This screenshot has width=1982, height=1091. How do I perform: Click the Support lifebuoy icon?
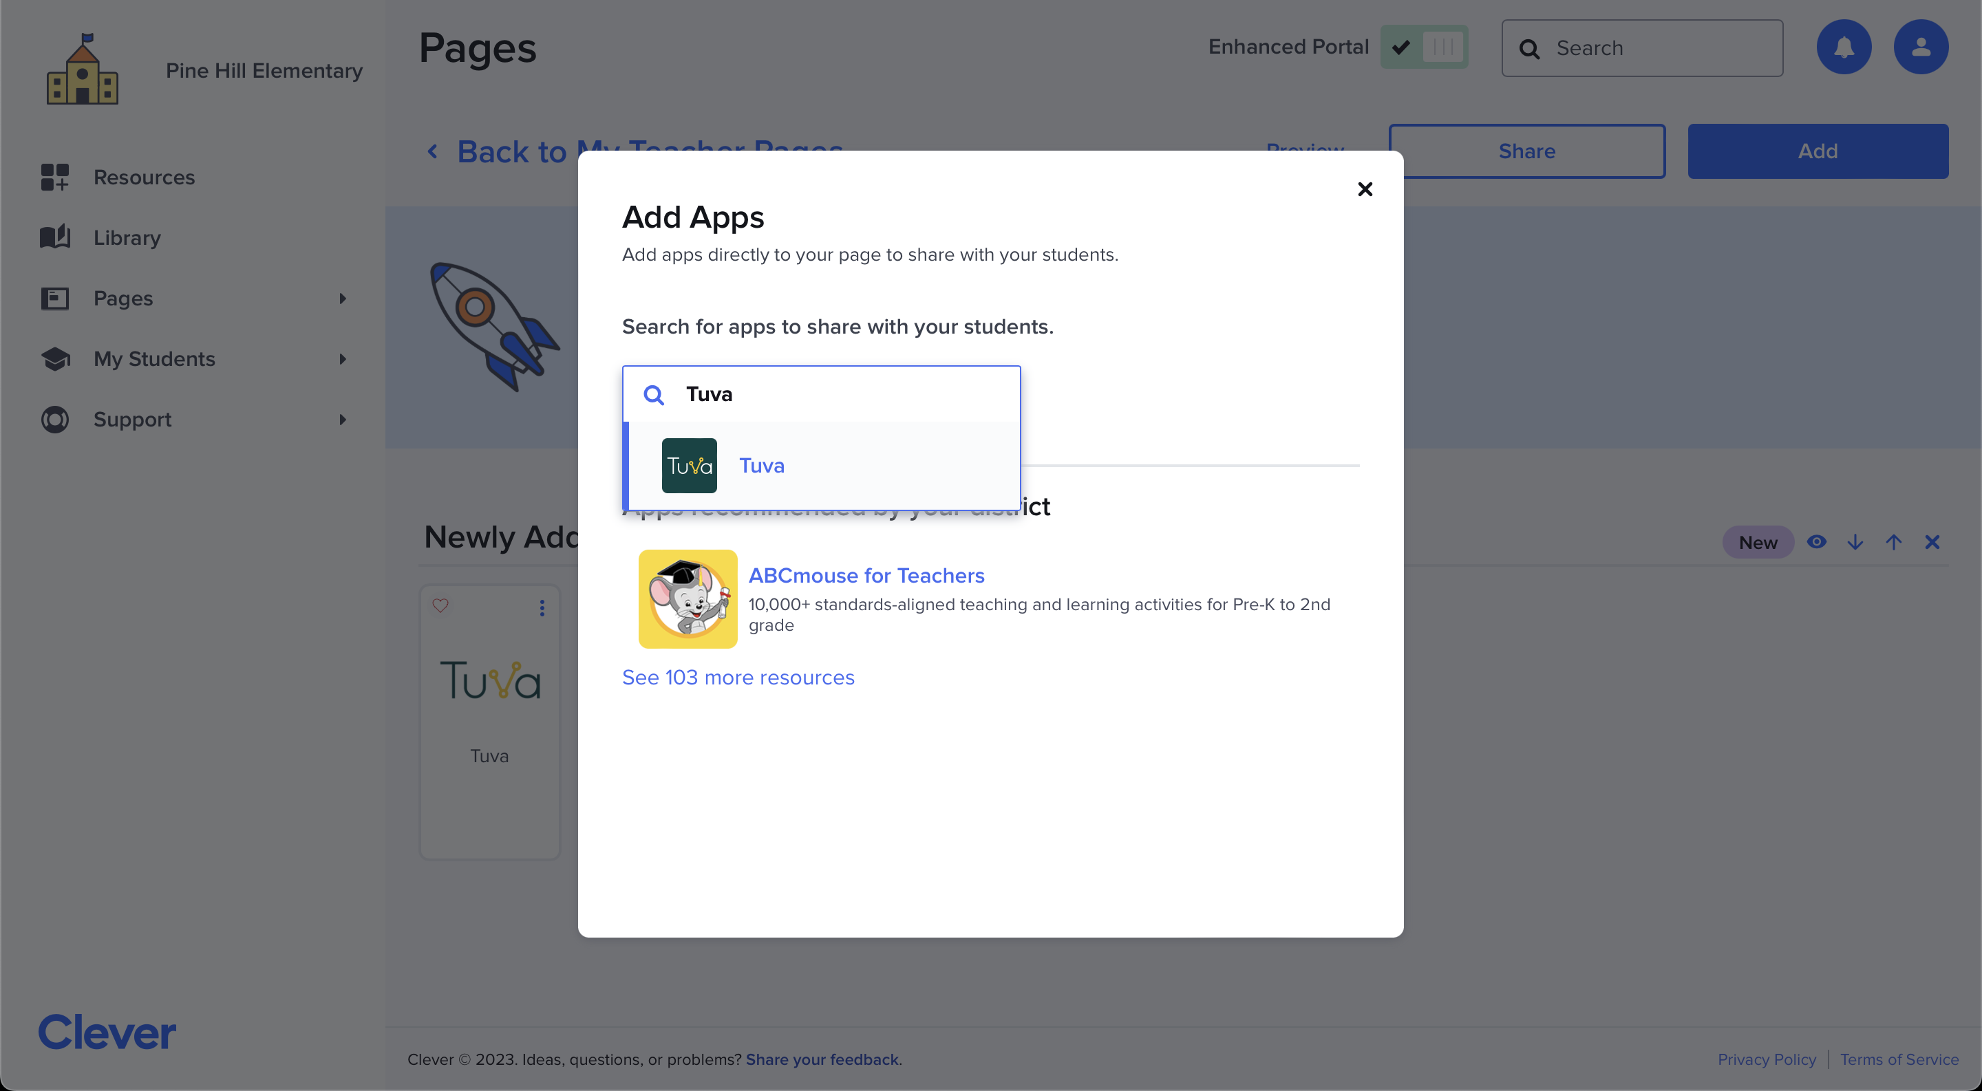[54, 420]
